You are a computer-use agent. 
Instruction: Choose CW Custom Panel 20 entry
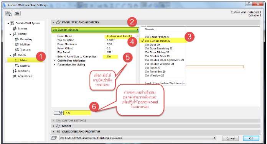[x=158, y=41]
